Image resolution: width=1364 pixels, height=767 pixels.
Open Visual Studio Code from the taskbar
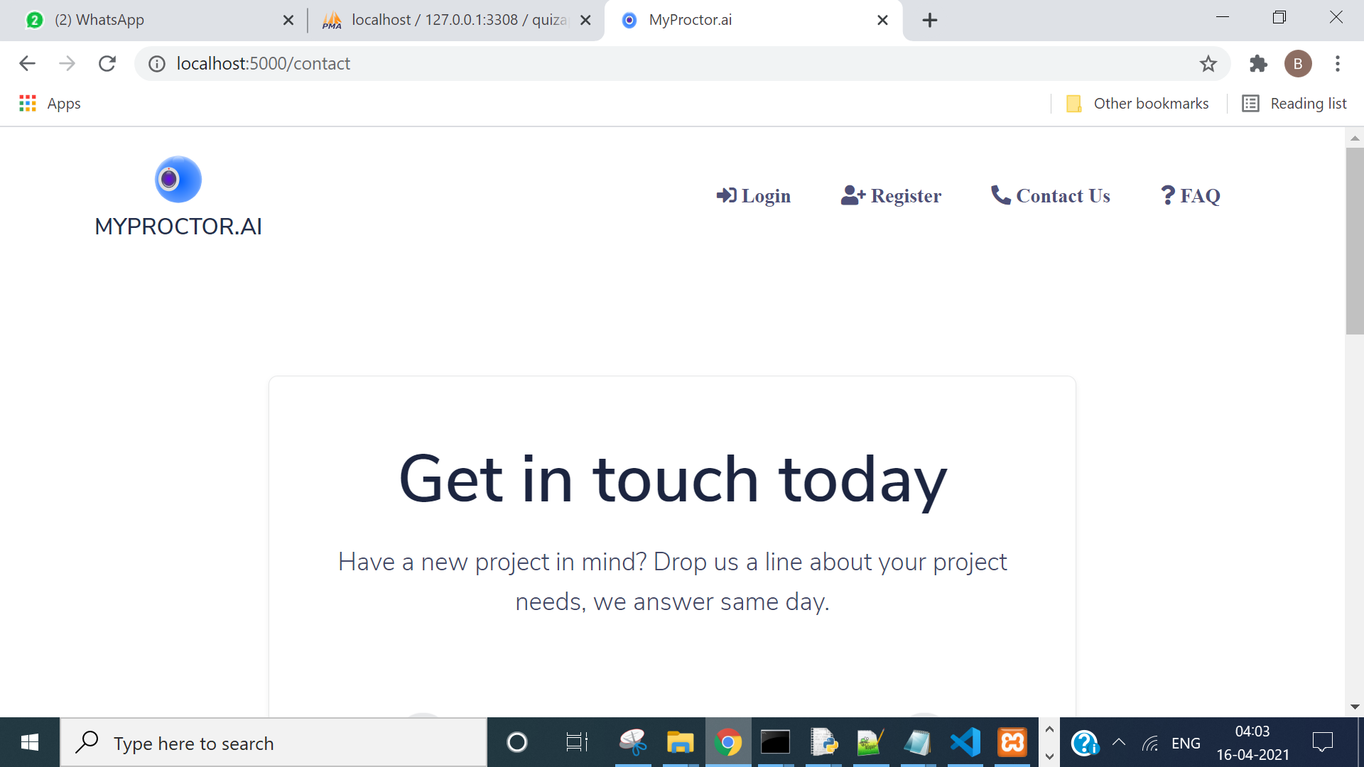(965, 743)
